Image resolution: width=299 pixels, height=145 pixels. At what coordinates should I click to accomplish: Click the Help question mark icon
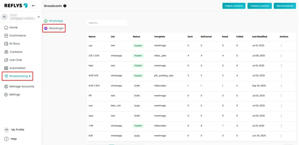pos(6,139)
